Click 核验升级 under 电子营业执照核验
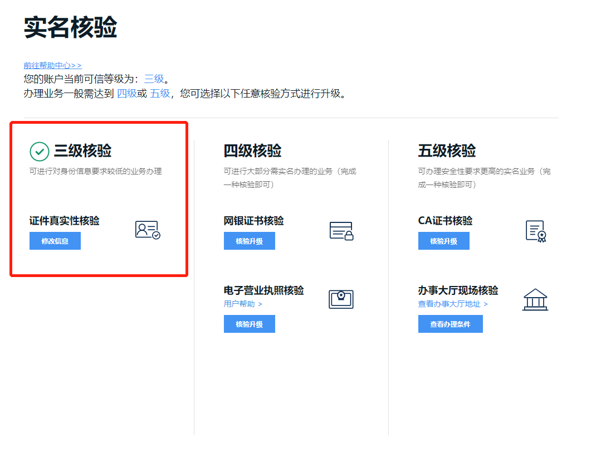The width and height of the screenshot is (601, 456). [x=249, y=324]
